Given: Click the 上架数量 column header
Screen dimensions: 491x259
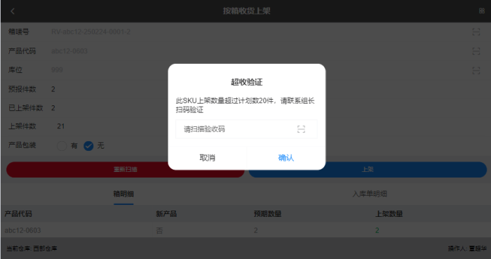Looking at the screenshot, I should pyautogui.click(x=389, y=214).
